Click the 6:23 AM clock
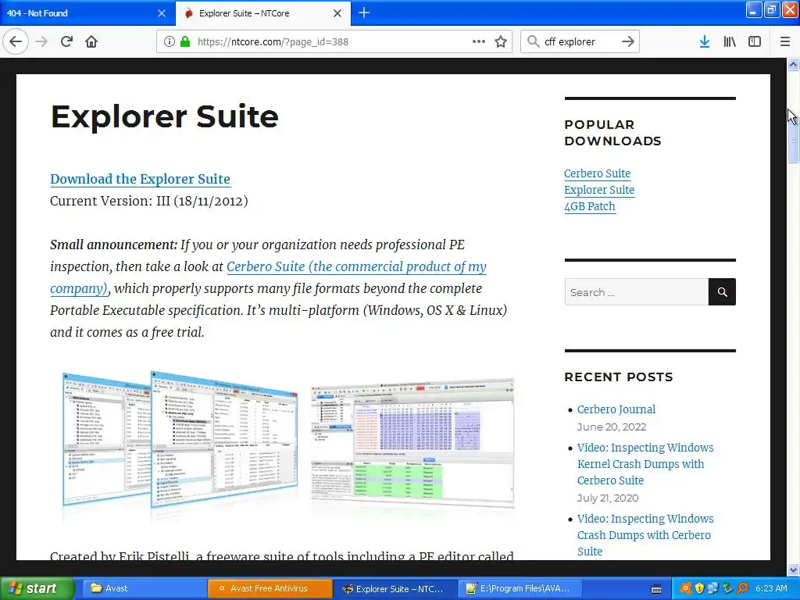Viewport: 800px width, 600px height. pyautogui.click(x=771, y=588)
